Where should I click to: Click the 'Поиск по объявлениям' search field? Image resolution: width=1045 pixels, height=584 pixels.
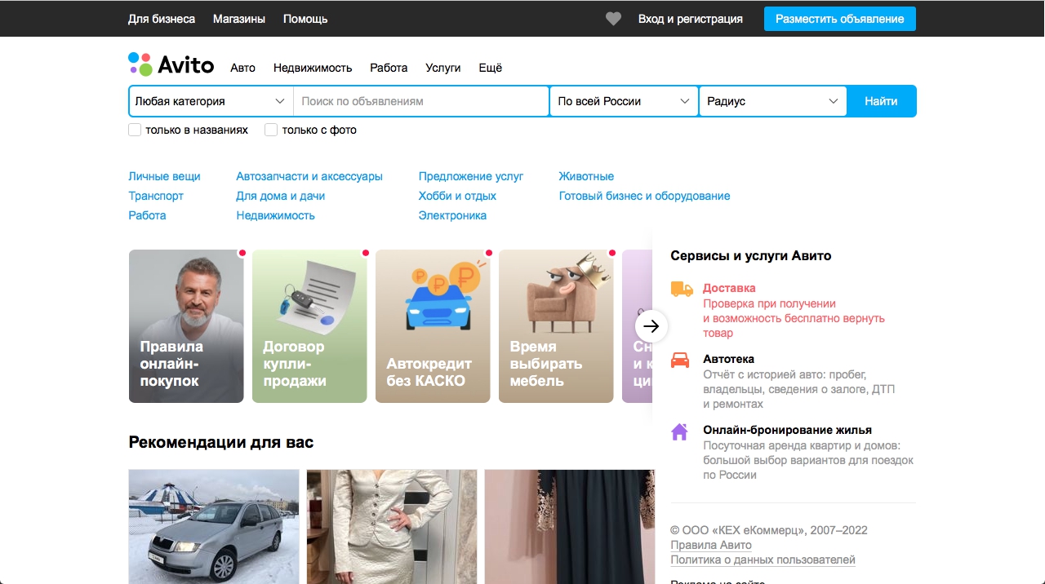(421, 101)
